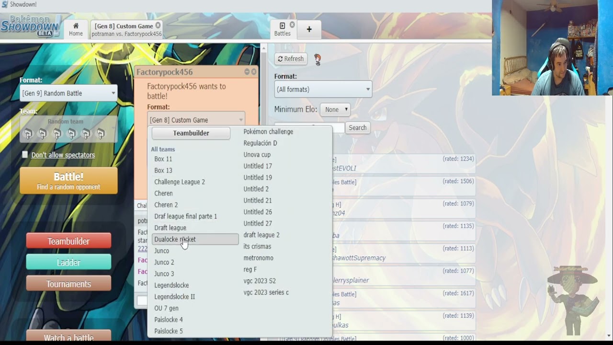
Task: Open the battle rated 1077
Action: [x=403, y=276]
